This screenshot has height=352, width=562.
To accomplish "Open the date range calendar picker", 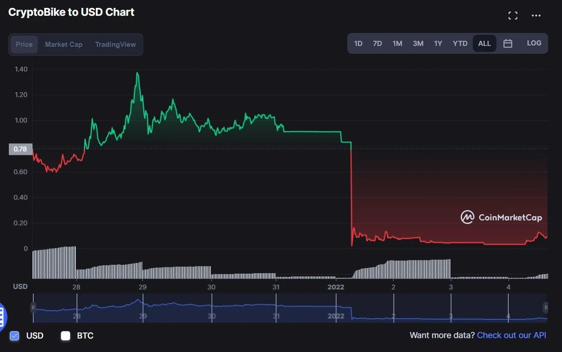I will click(x=508, y=43).
